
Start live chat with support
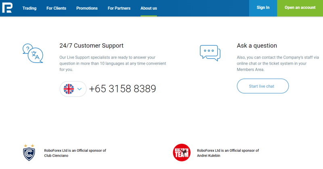point(263,86)
